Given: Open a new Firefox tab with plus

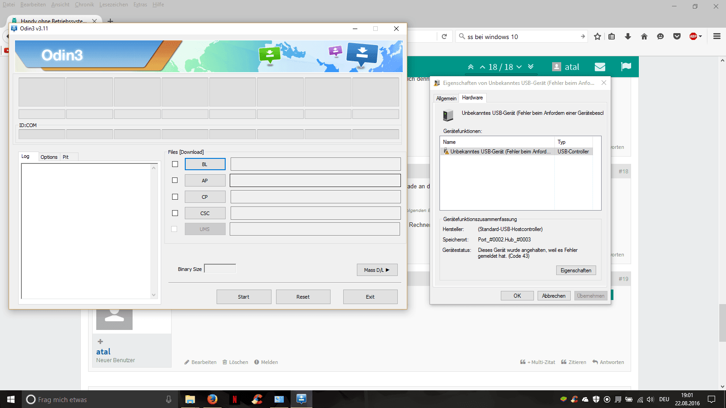Looking at the screenshot, I should tap(110, 21).
